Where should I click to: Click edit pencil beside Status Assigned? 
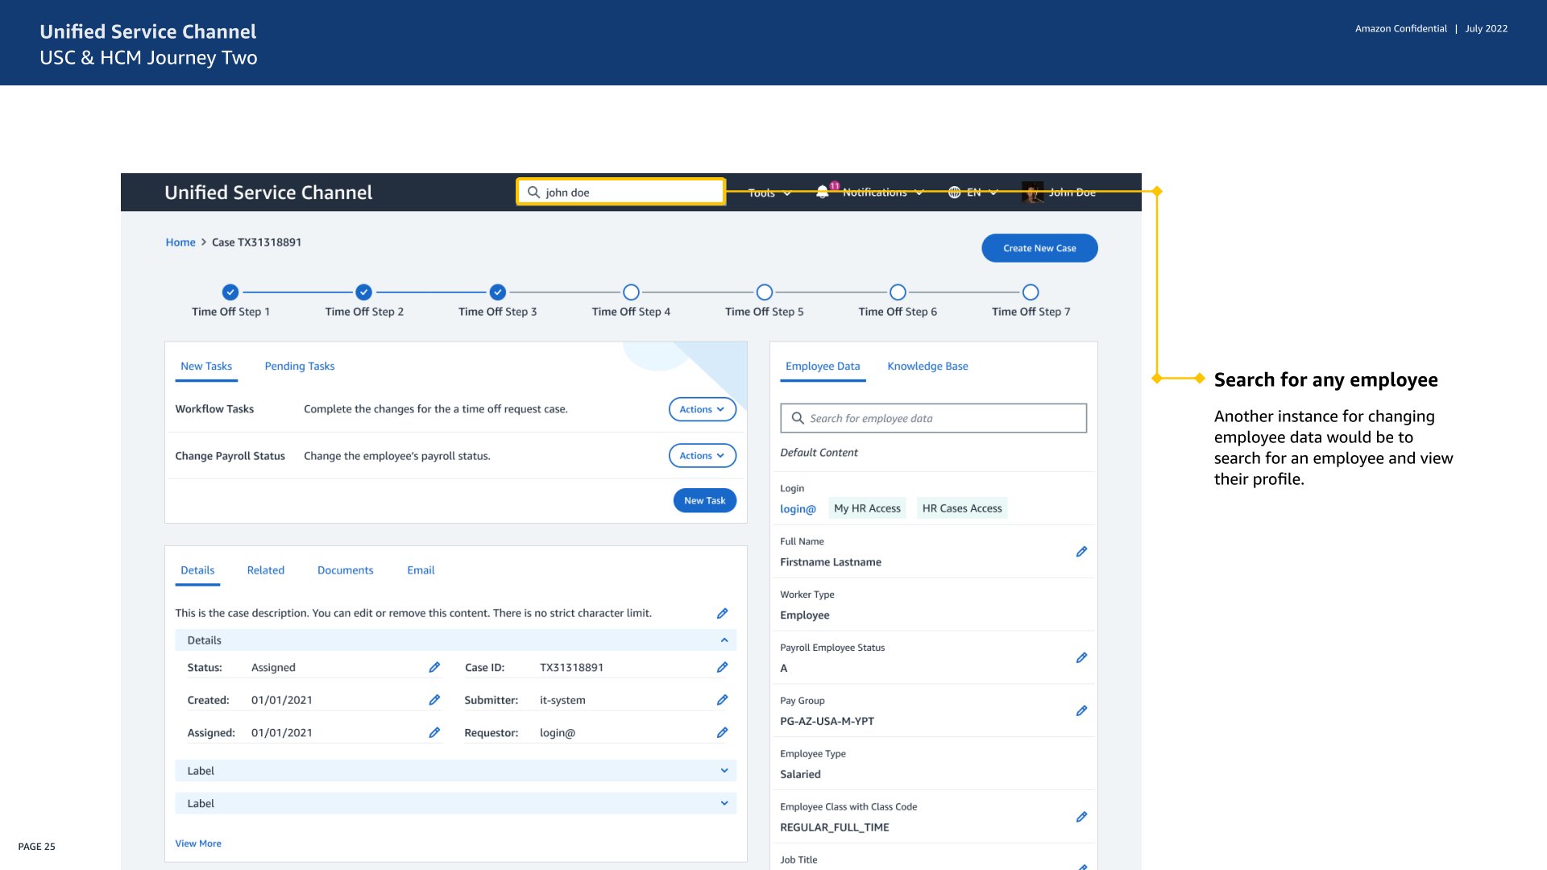[x=434, y=667]
